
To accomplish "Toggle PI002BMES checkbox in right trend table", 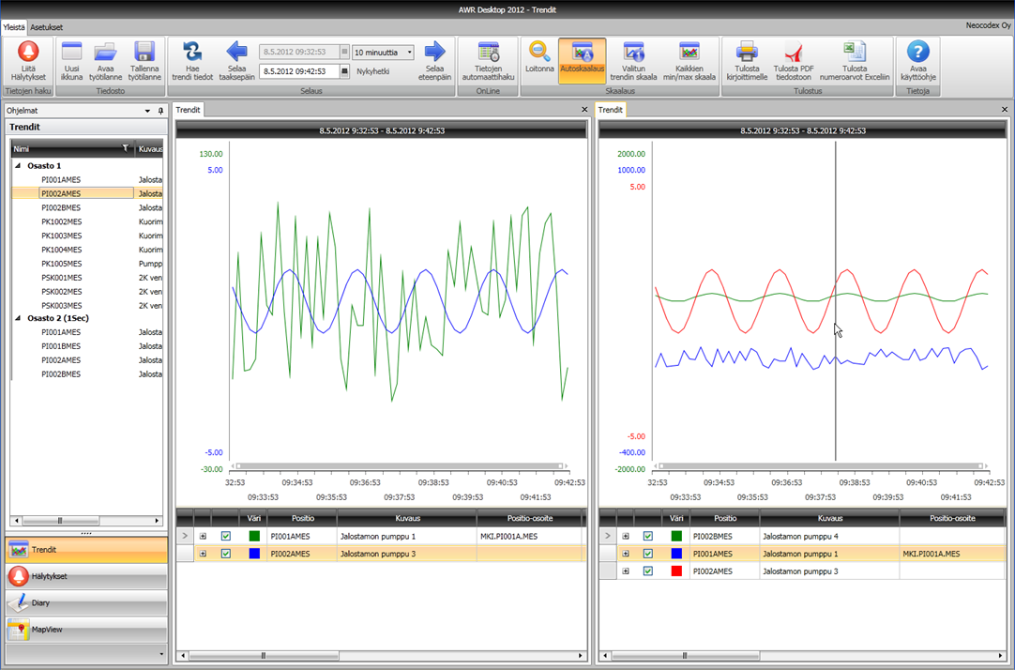I will pos(647,536).
